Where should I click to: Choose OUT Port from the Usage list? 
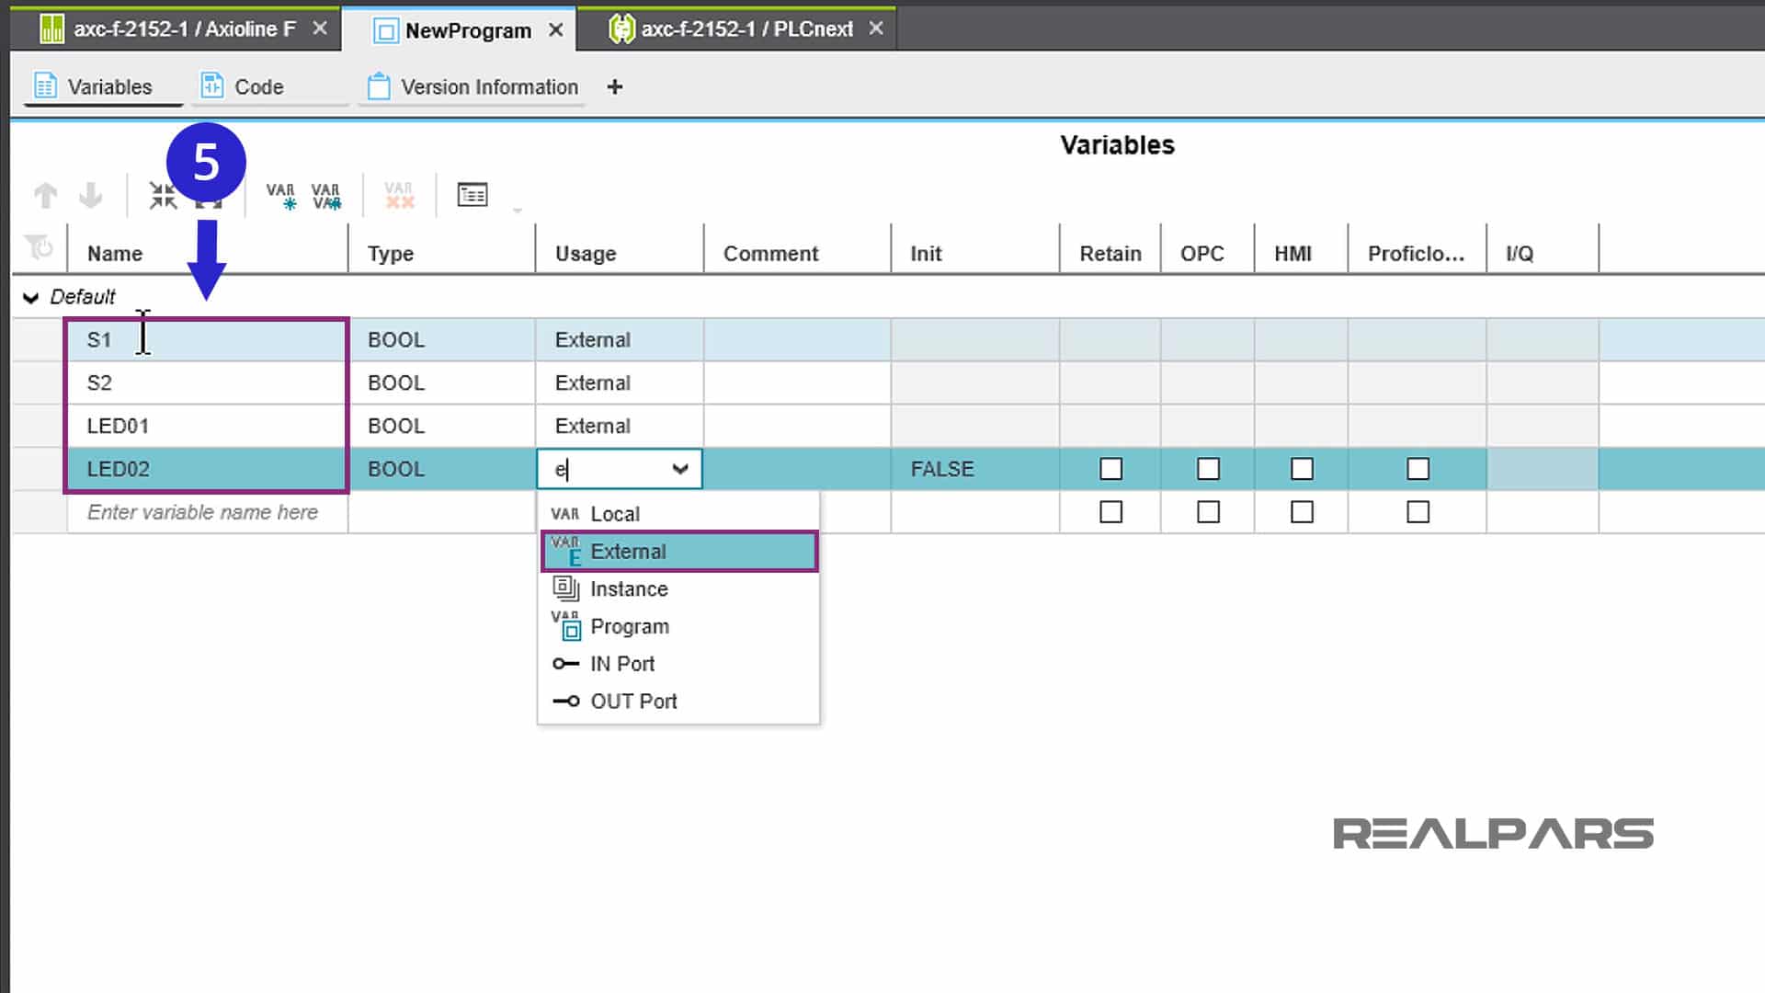point(678,702)
